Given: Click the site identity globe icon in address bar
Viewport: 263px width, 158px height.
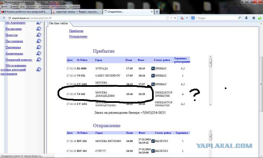Looking at the screenshot, I should tap(9, 18).
